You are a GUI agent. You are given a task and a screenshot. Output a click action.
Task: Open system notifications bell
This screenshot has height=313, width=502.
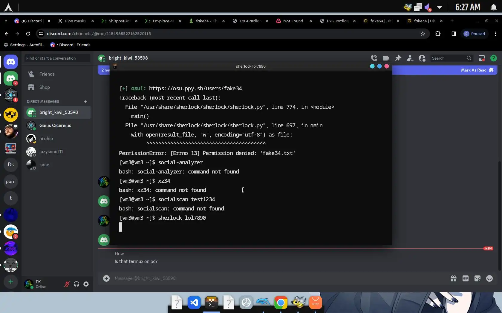(494, 7)
